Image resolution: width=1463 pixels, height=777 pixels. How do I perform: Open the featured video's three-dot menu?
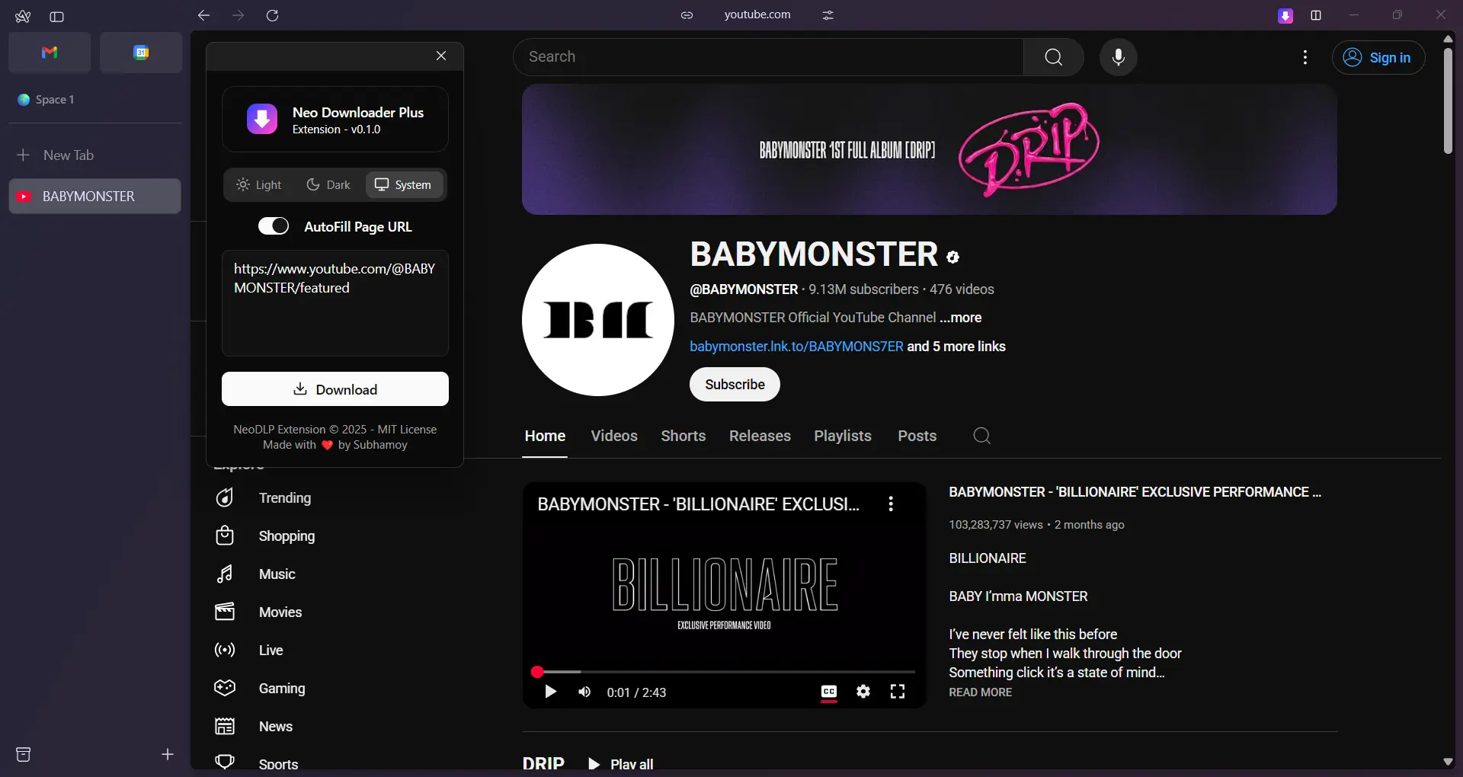click(x=891, y=504)
